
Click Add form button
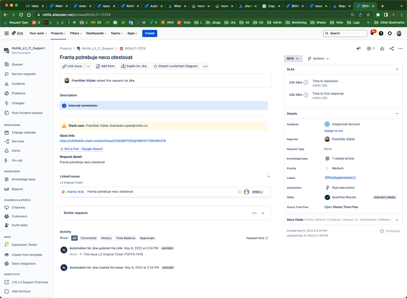[x=106, y=66]
